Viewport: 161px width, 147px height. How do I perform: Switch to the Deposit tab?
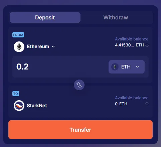pyautogui.click(x=45, y=17)
